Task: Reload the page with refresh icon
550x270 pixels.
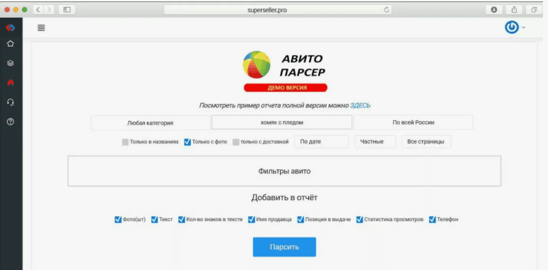Action: coord(387,10)
